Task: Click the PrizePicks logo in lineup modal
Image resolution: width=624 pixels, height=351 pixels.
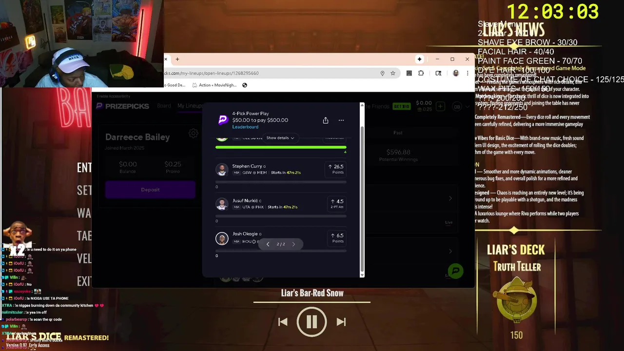Action: click(223, 120)
